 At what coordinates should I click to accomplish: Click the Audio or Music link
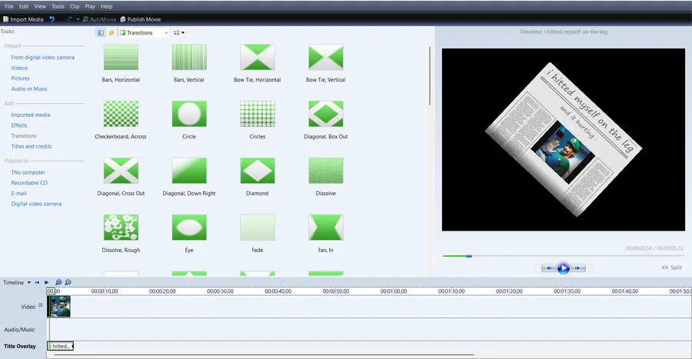[x=29, y=88]
